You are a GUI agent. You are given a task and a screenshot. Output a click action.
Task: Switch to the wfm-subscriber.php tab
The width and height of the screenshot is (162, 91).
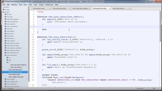[59, 8]
